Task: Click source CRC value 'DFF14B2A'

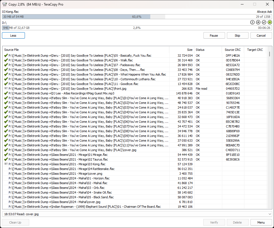Action: 233,56
